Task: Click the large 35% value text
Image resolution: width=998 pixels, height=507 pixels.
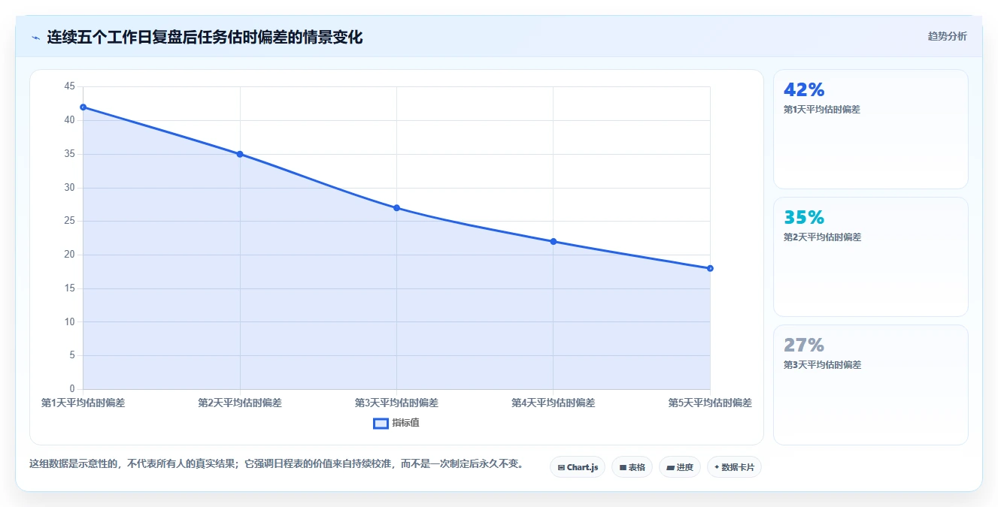Action: coord(804,217)
